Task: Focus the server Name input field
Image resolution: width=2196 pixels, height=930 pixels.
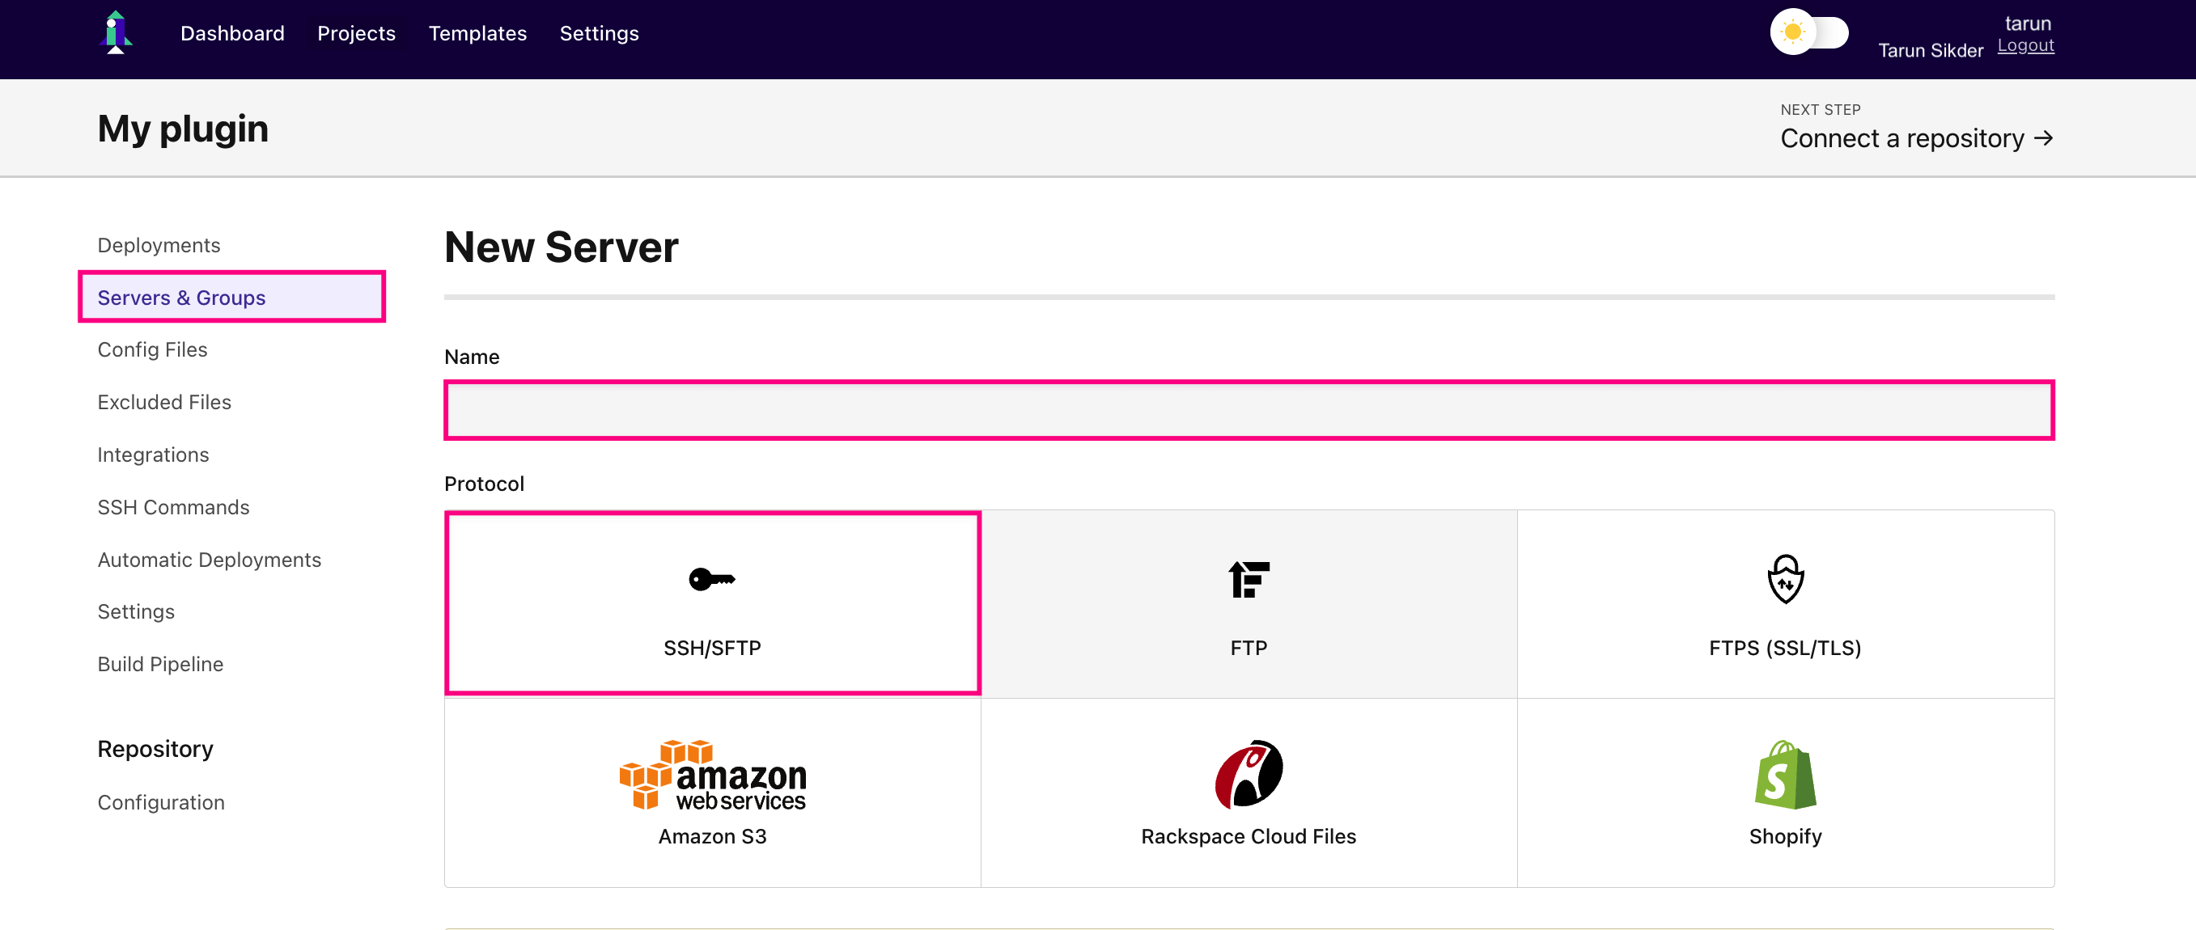Action: (x=1248, y=410)
